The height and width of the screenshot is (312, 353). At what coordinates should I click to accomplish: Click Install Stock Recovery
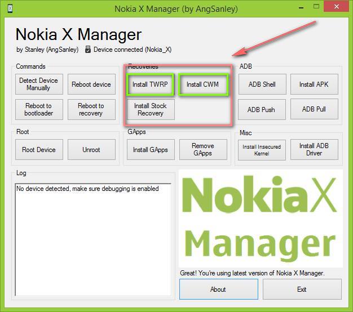pos(151,109)
